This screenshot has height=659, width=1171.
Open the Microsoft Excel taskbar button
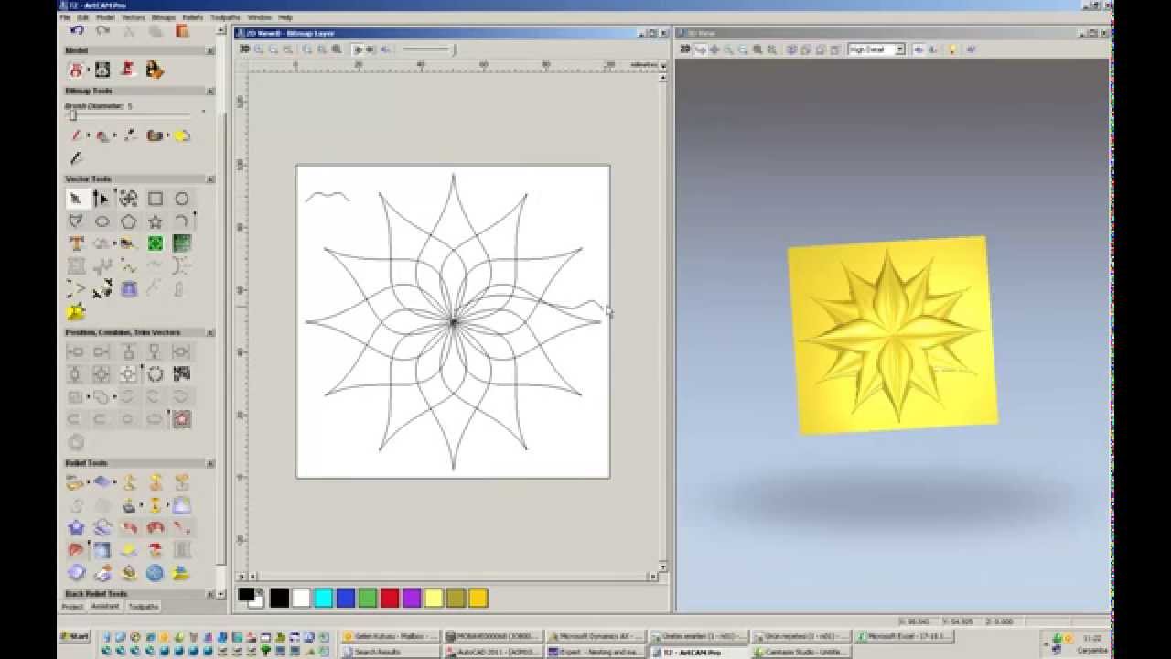(x=906, y=636)
